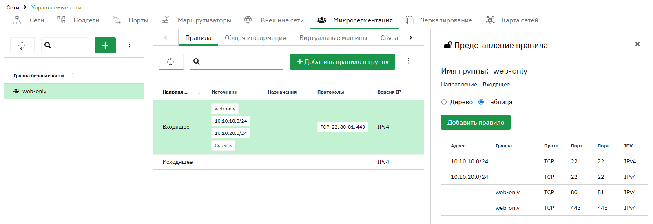This screenshot has width=653, height=224.
Task: Refresh the security groups list
Action: pos(22,45)
